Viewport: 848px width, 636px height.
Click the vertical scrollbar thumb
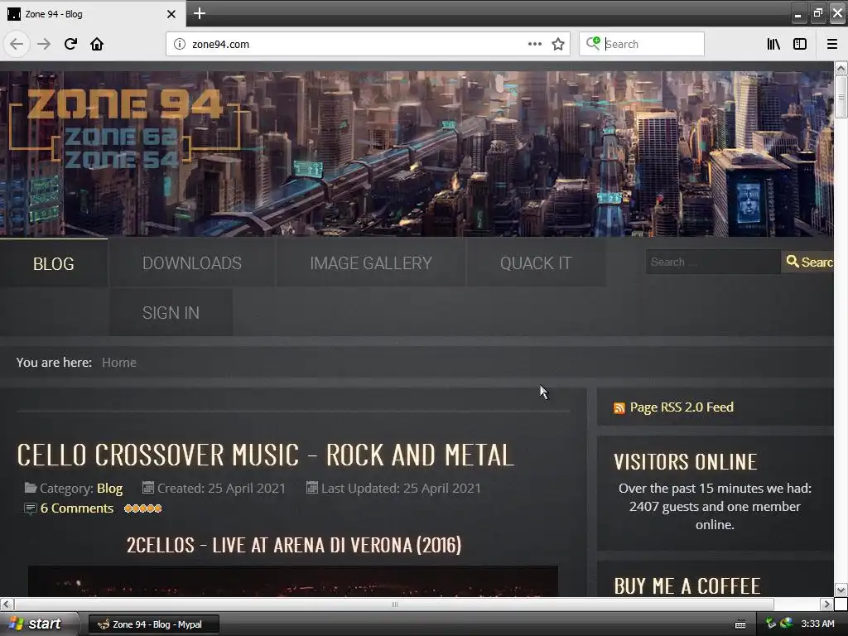pyautogui.click(x=841, y=97)
